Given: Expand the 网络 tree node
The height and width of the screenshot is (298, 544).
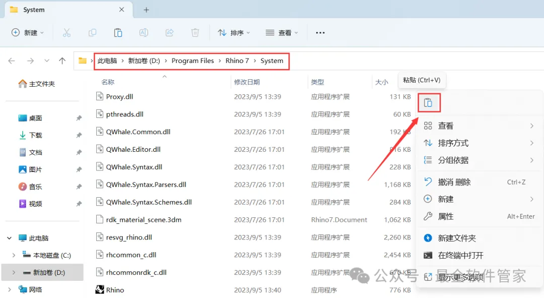Looking at the screenshot, I should pyautogui.click(x=10, y=289).
